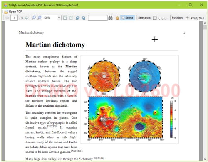208x162 pixels.
Task: Click the vertical scrollbar down arrow
Action: click(205, 159)
